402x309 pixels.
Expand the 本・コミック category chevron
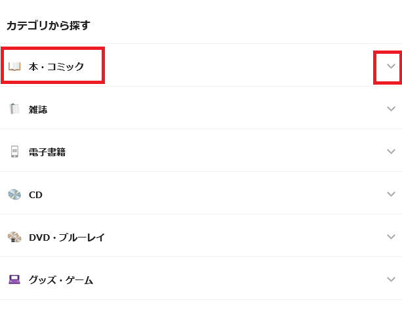pyautogui.click(x=391, y=66)
